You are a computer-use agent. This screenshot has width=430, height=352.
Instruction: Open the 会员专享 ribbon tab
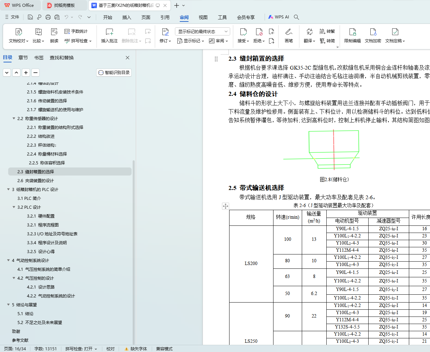click(x=246, y=17)
